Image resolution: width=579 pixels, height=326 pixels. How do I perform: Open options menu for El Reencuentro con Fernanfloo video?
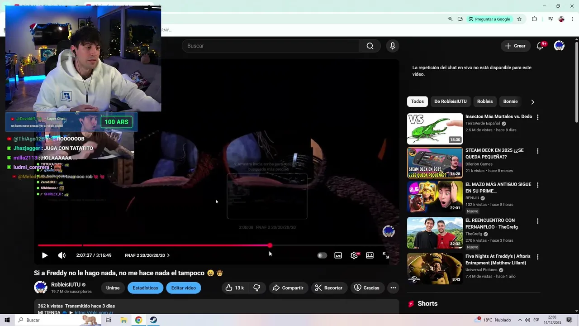coord(537,221)
